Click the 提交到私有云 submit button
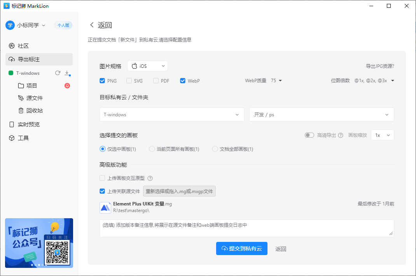The width and height of the screenshot is (416, 276). point(242,248)
